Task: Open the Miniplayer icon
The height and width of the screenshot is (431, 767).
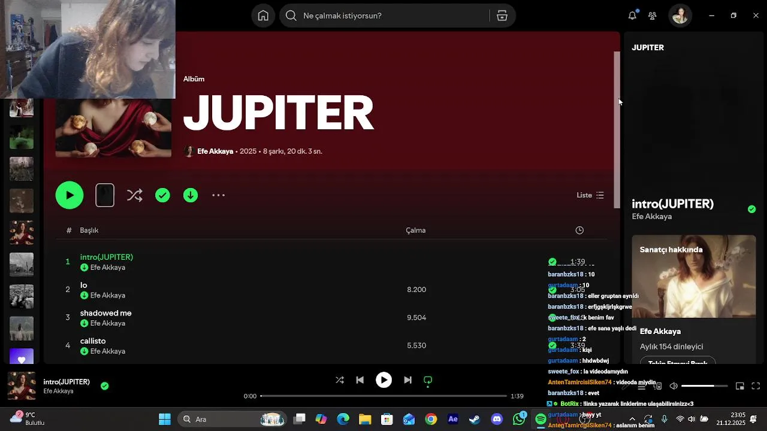Action: [x=740, y=386]
